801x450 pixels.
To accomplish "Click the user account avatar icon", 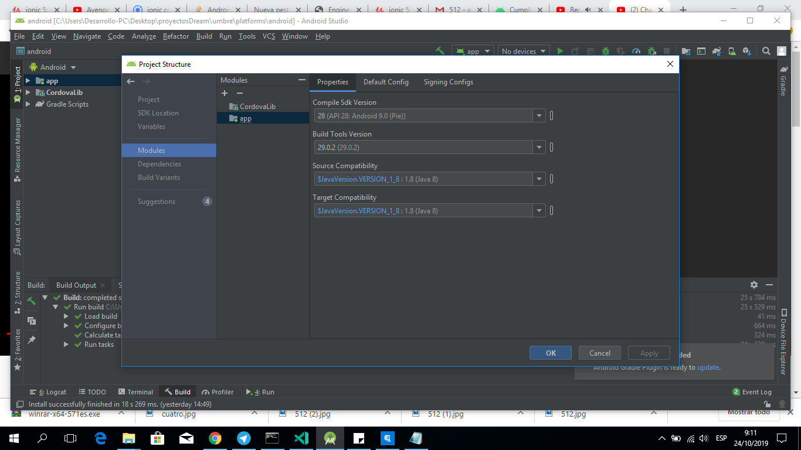I will (781, 51).
